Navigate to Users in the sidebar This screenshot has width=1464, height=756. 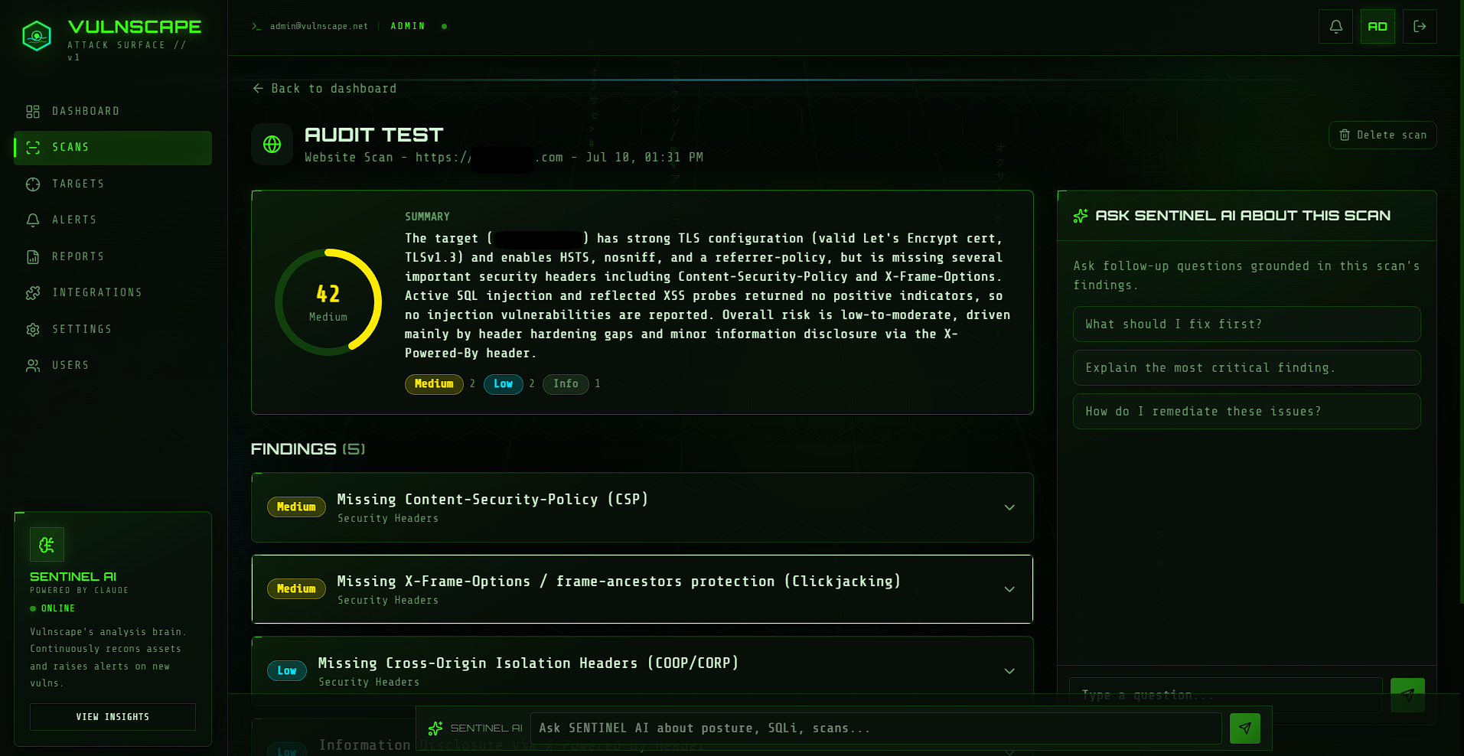[113, 366]
